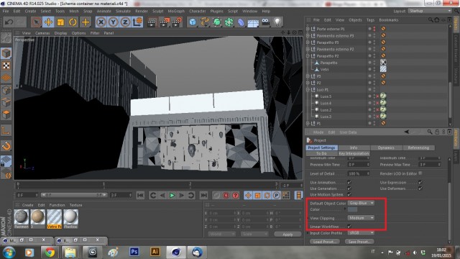
Task: Select the Scale tool icon
Action: [x=60, y=22]
